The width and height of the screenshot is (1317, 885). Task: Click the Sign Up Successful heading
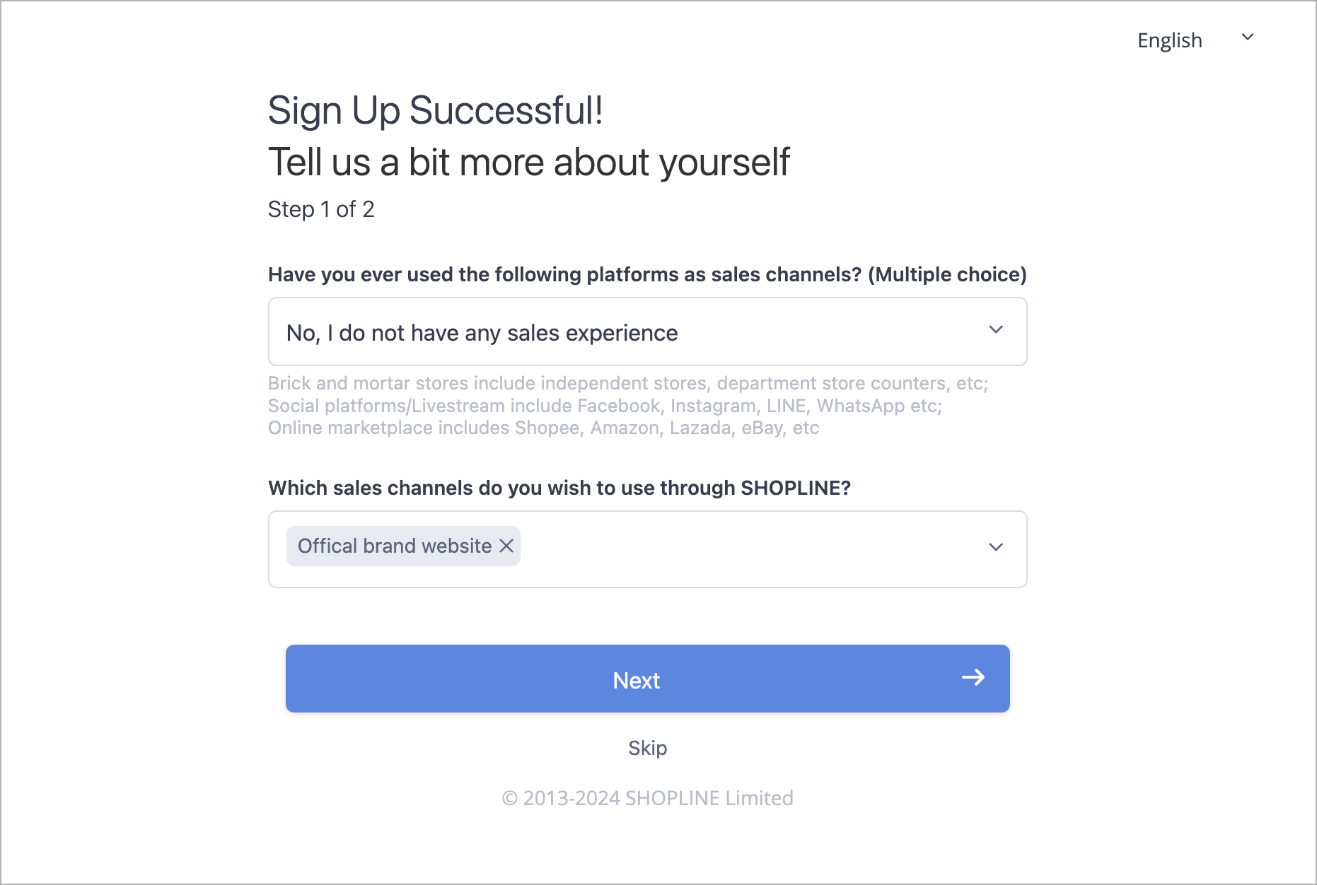435,111
